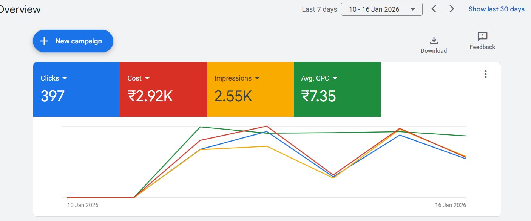Expand the Avg. CPC metric dropdown arrow
The height and width of the screenshot is (221, 531).
point(335,78)
